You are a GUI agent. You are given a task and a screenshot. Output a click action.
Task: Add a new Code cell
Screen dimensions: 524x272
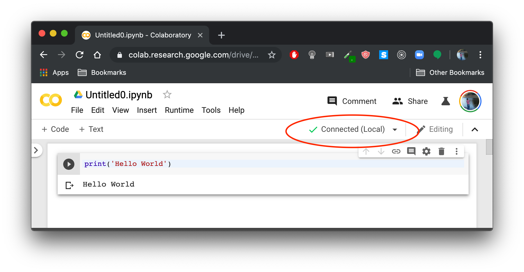coord(55,129)
